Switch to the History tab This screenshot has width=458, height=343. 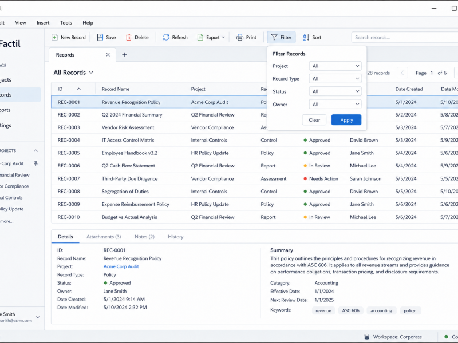pyautogui.click(x=176, y=237)
